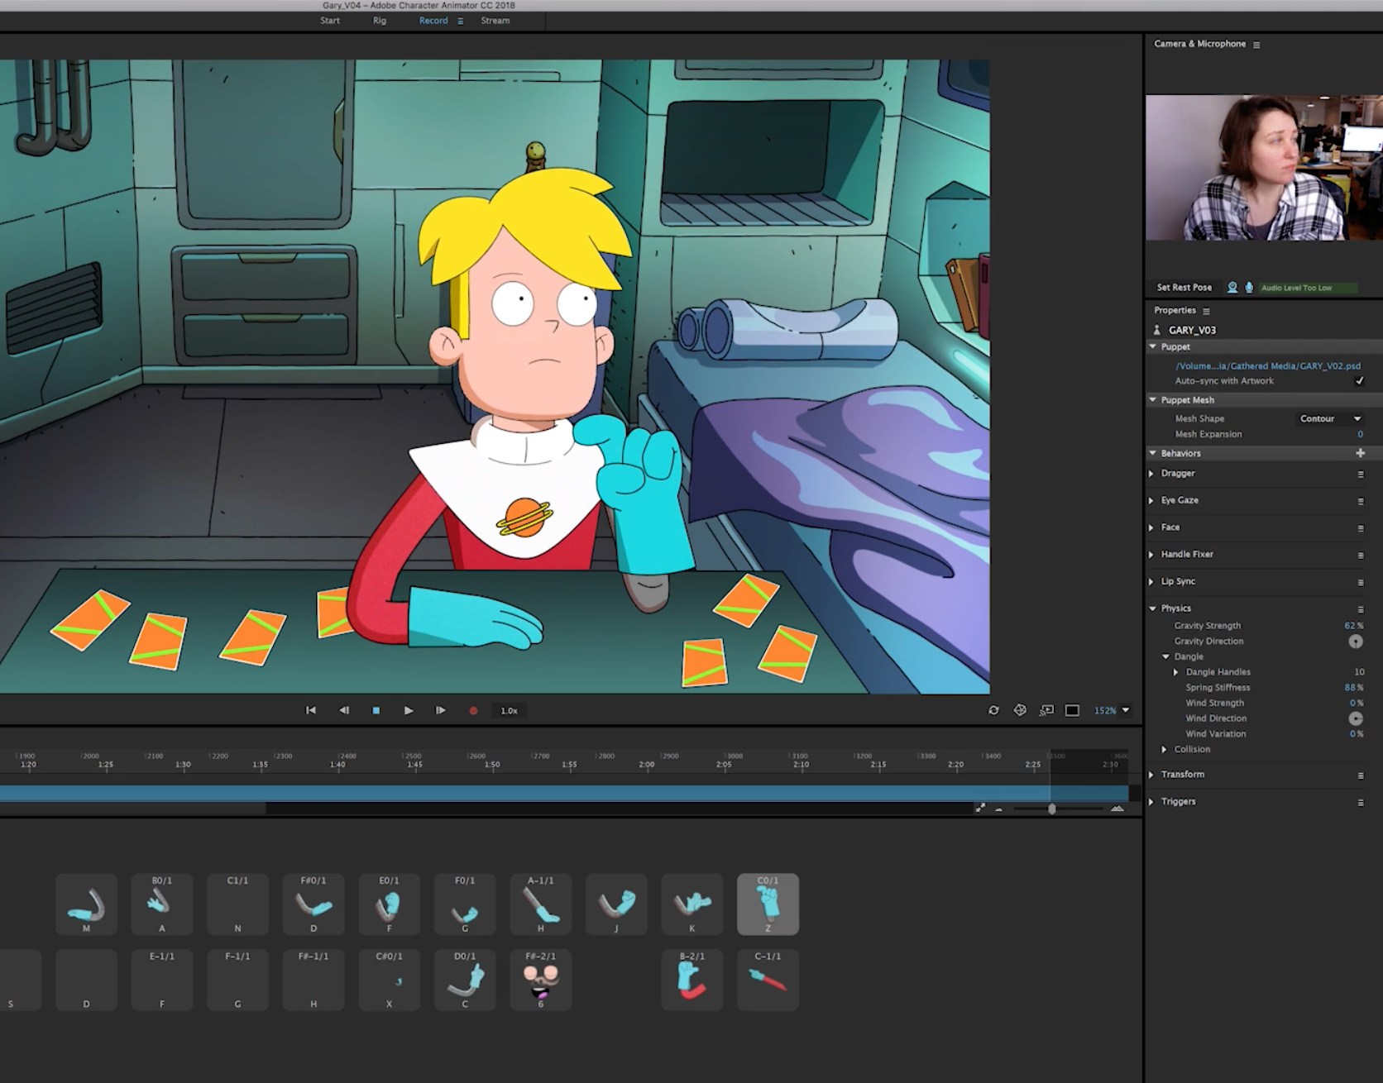The height and width of the screenshot is (1083, 1383).
Task: Open the Lip Sync behavior menu icon
Action: tap(1360, 582)
